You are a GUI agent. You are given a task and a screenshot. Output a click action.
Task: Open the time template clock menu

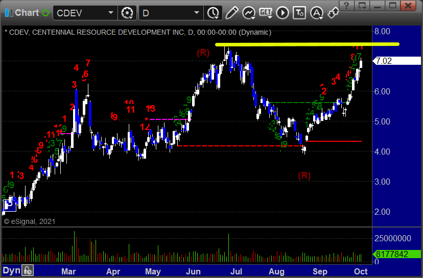click(x=213, y=13)
